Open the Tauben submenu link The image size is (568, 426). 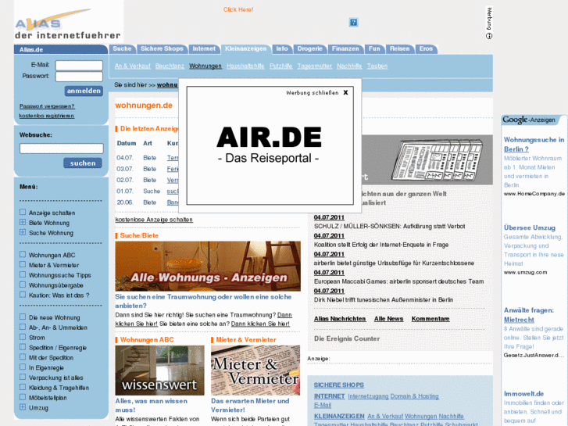click(377, 66)
